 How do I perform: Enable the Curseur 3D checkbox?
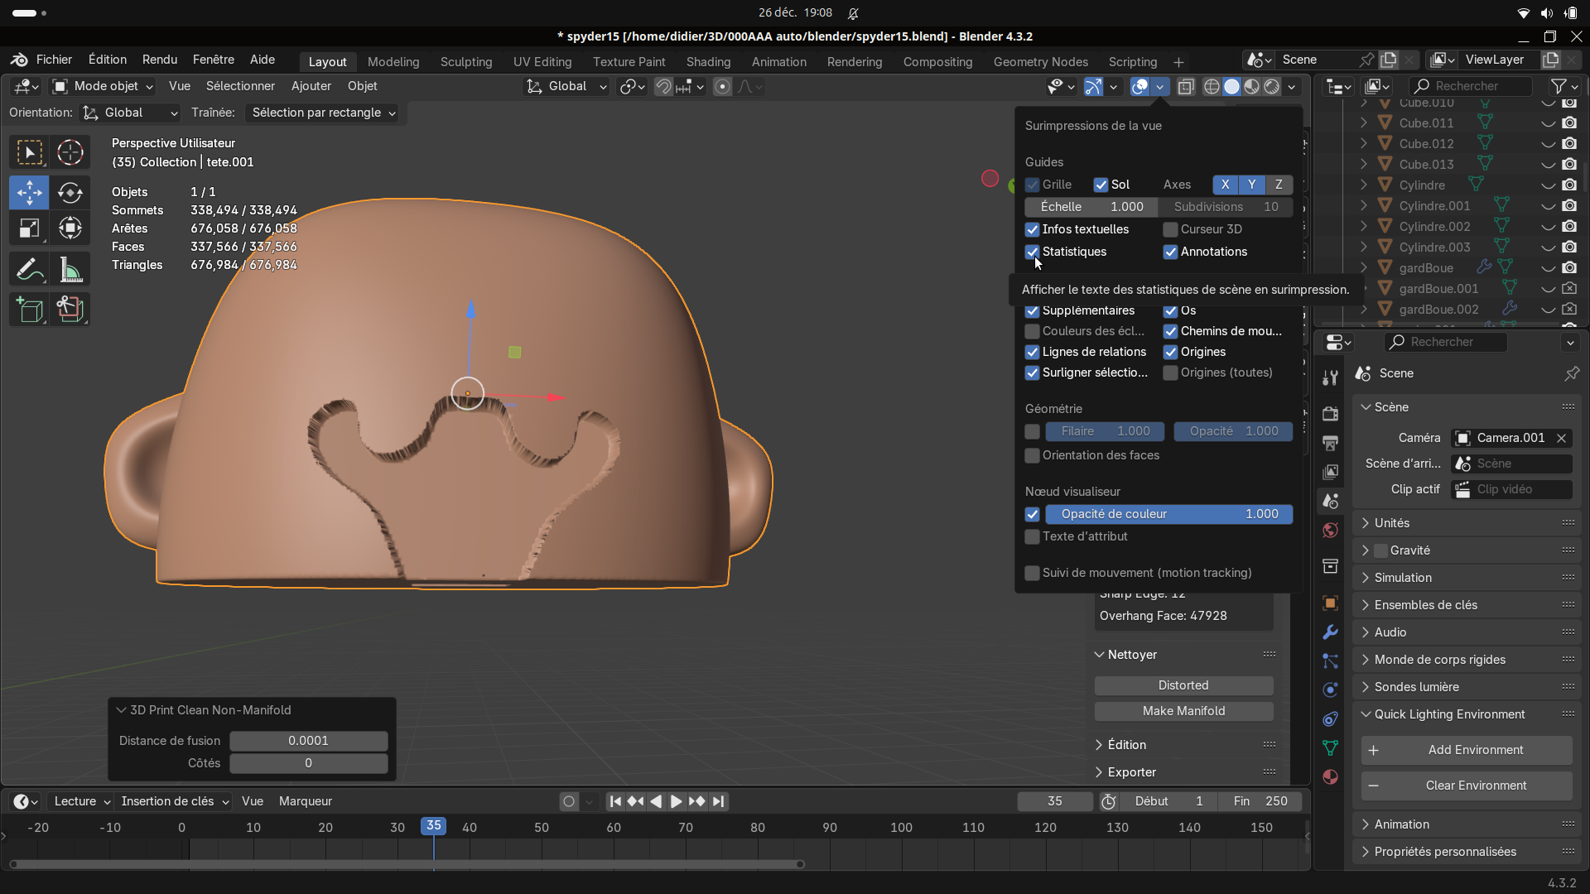click(x=1170, y=229)
